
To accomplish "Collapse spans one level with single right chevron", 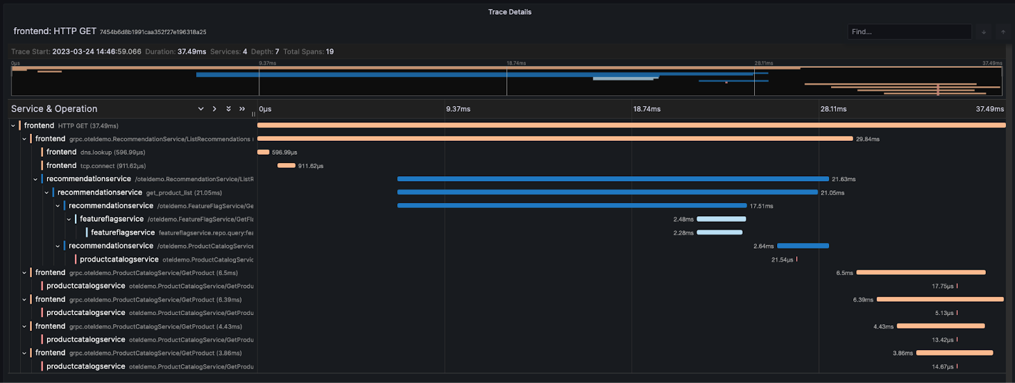I will click(214, 109).
